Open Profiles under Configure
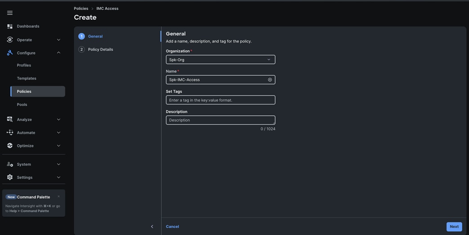 click(x=24, y=65)
